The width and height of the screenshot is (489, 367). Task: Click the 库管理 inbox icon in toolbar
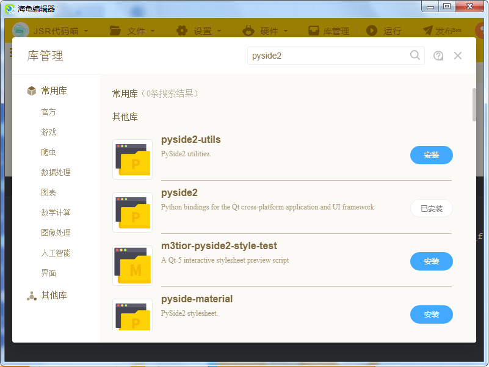click(x=313, y=31)
